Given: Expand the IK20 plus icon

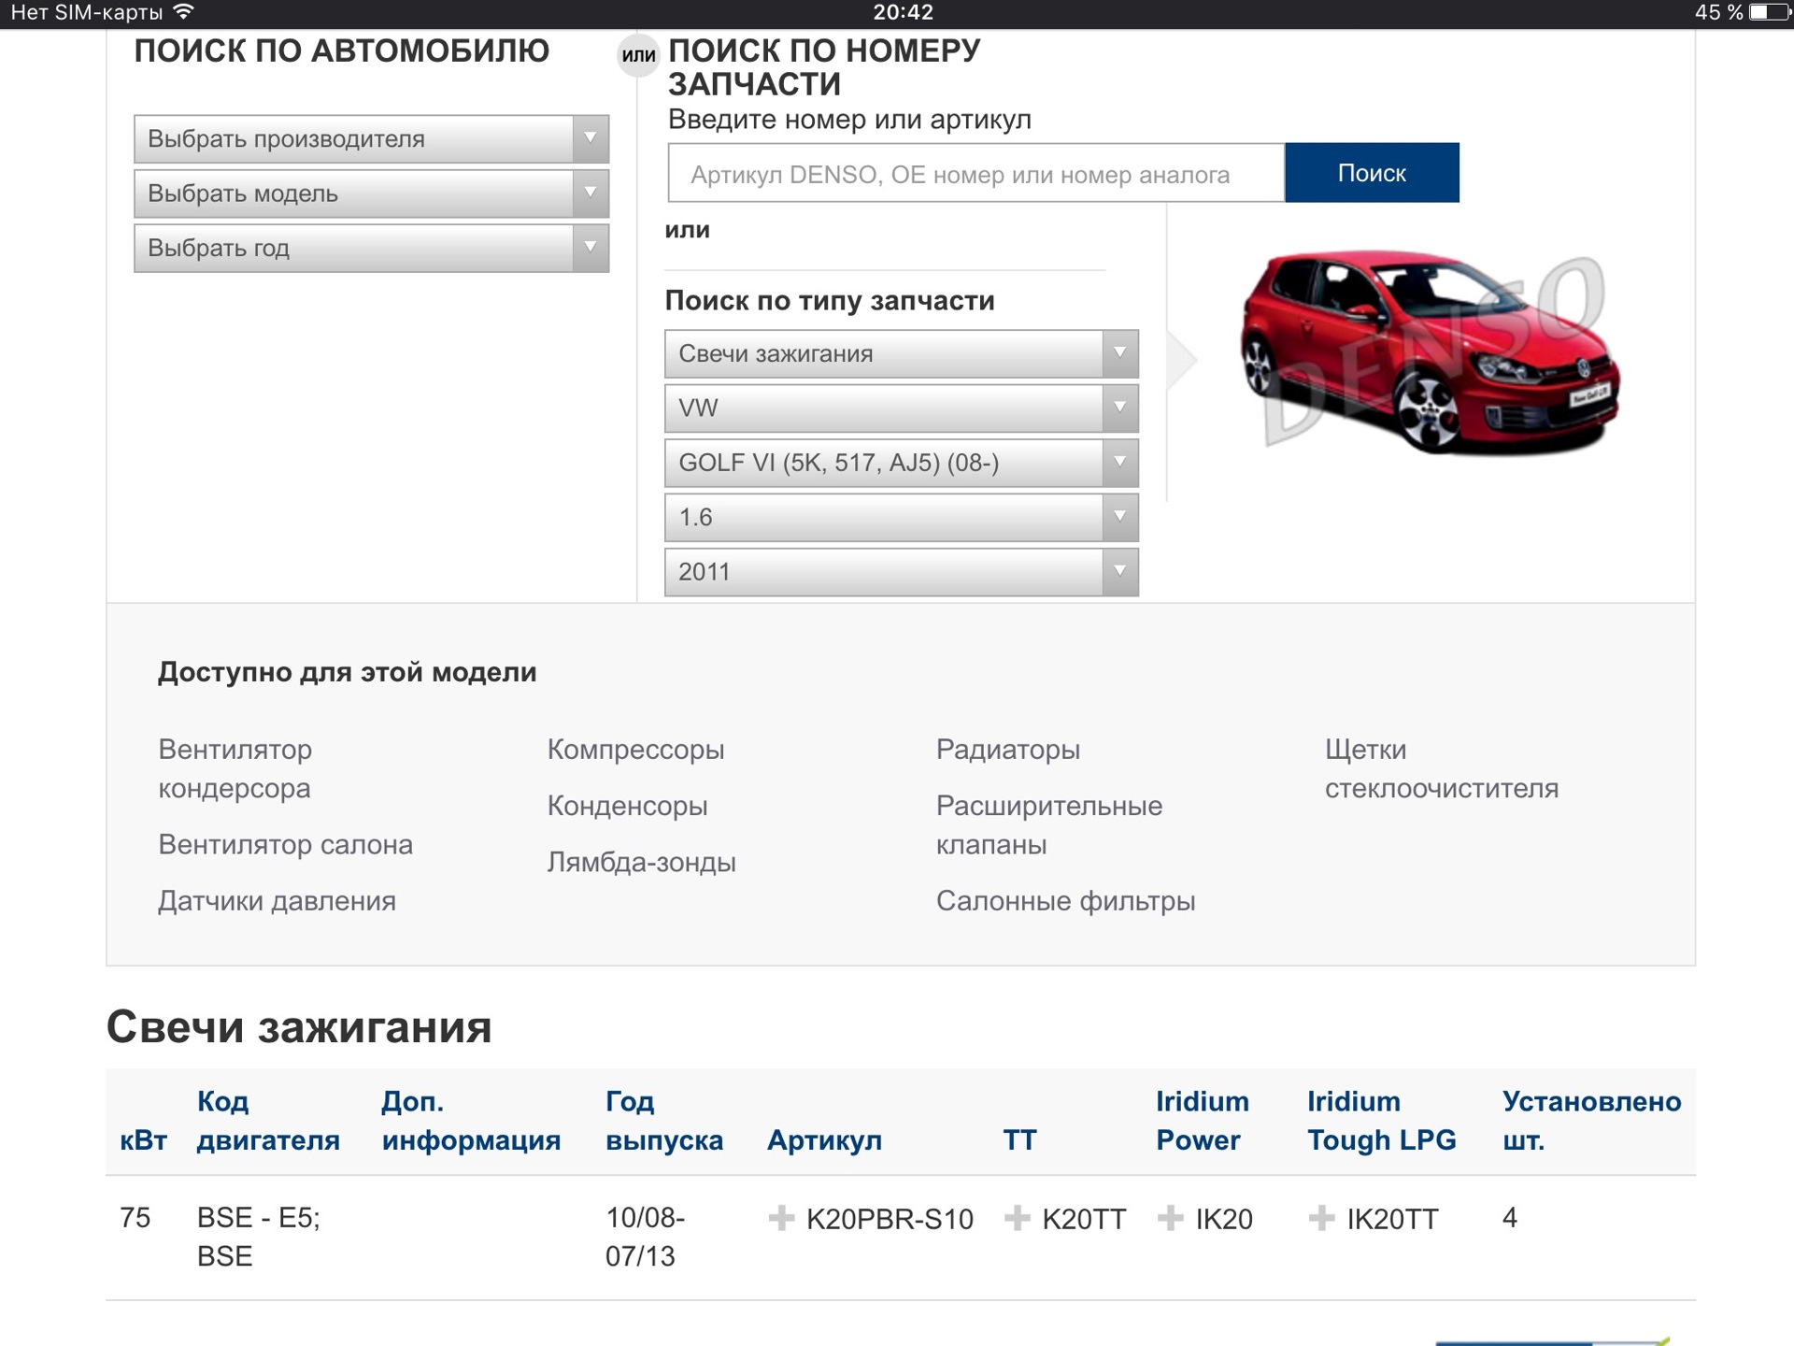Looking at the screenshot, I should (x=1170, y=1218).
